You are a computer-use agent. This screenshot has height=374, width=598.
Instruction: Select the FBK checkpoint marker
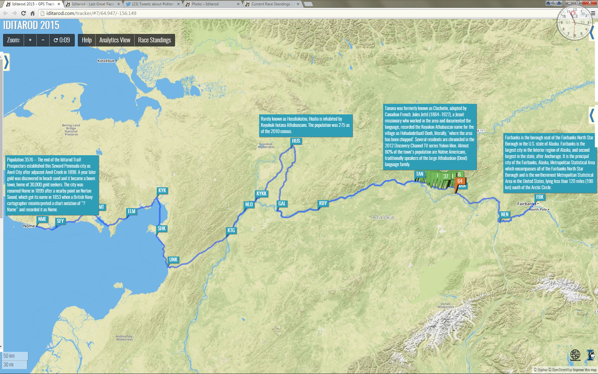[x=540, y=197]
